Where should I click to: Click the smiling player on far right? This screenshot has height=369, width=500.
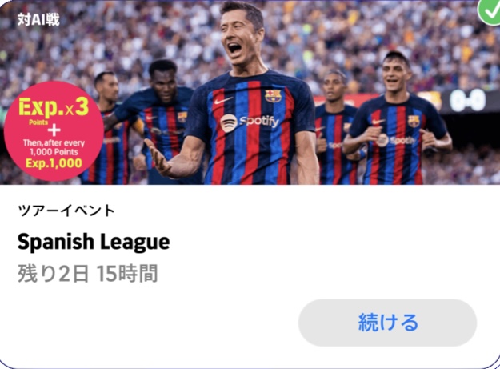(397, 119)
